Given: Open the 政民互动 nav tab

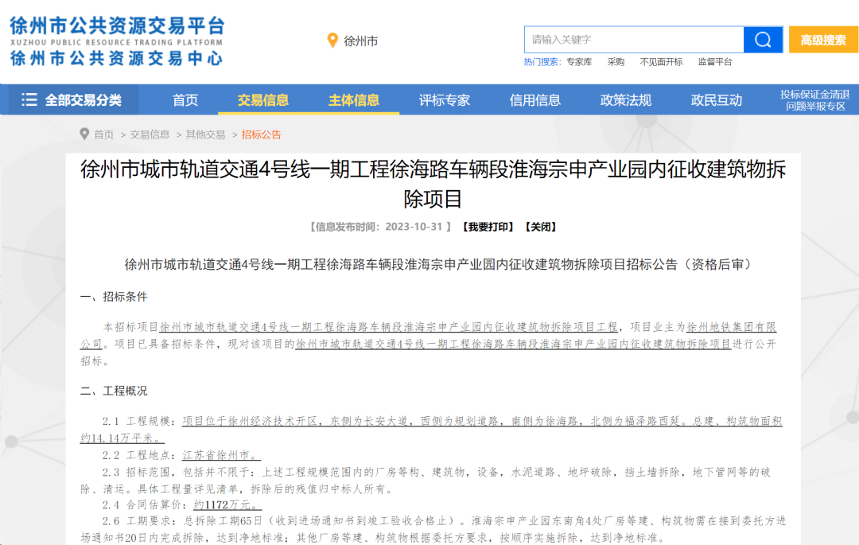Looking at the screenshot, I should click(717, 100).
